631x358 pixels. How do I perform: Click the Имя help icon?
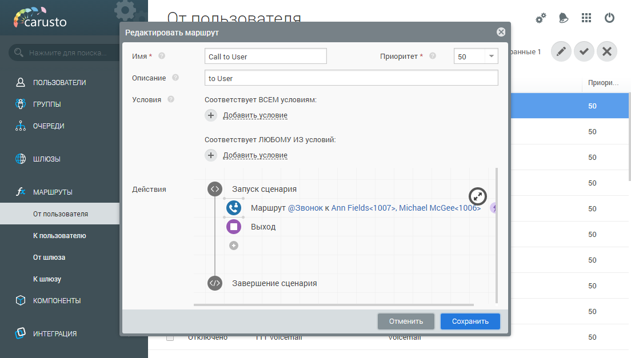tap(162, 56)
